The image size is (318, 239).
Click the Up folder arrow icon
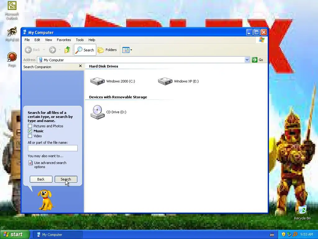[x=67, y=50]
